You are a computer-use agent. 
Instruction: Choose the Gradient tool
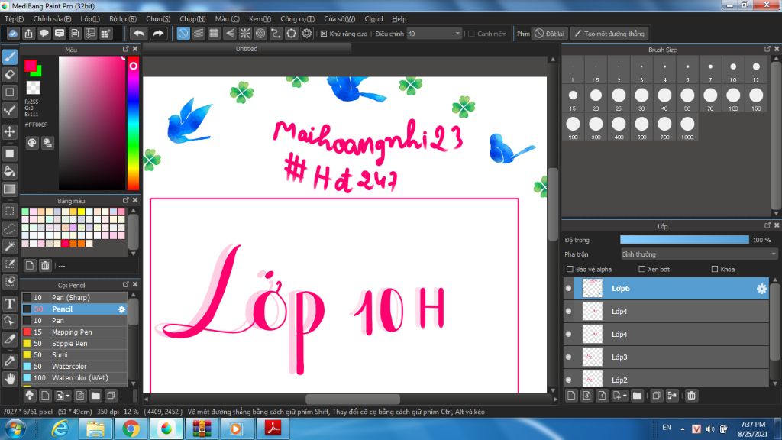9,189
